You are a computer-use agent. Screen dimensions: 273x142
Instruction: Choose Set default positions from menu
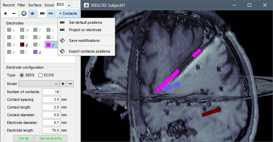click(85, 22)
